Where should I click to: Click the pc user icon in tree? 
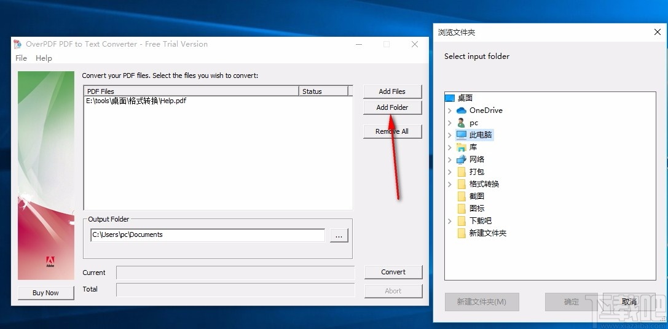[x=462, y=123]
